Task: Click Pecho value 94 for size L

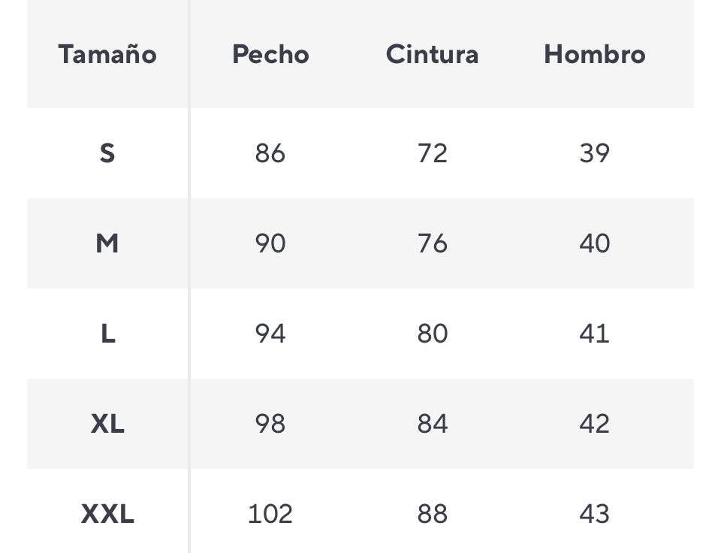Action: pyautogui.click(x=270, y=334)
